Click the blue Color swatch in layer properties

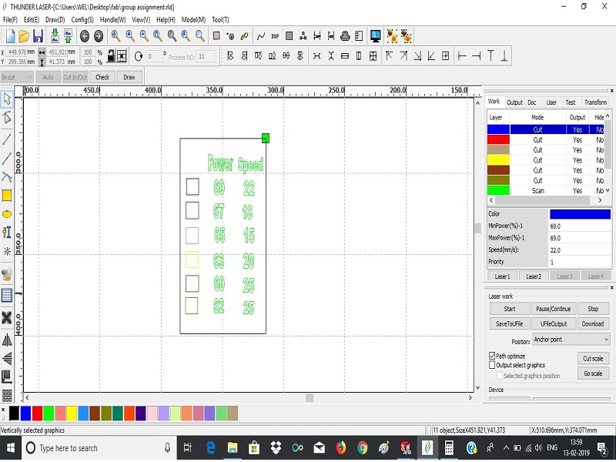(580, 214)
